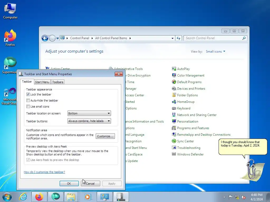The height and width of the screenshot is (202, 270).
Task: Uncheck Lock the taskbar
Action: click(28, 94)
